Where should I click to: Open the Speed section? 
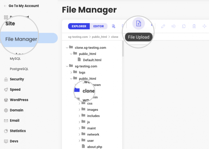(15, 90)
